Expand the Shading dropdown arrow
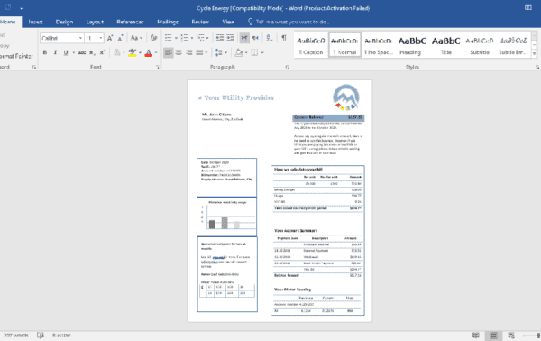541x341 pixels. pos(246,53)
